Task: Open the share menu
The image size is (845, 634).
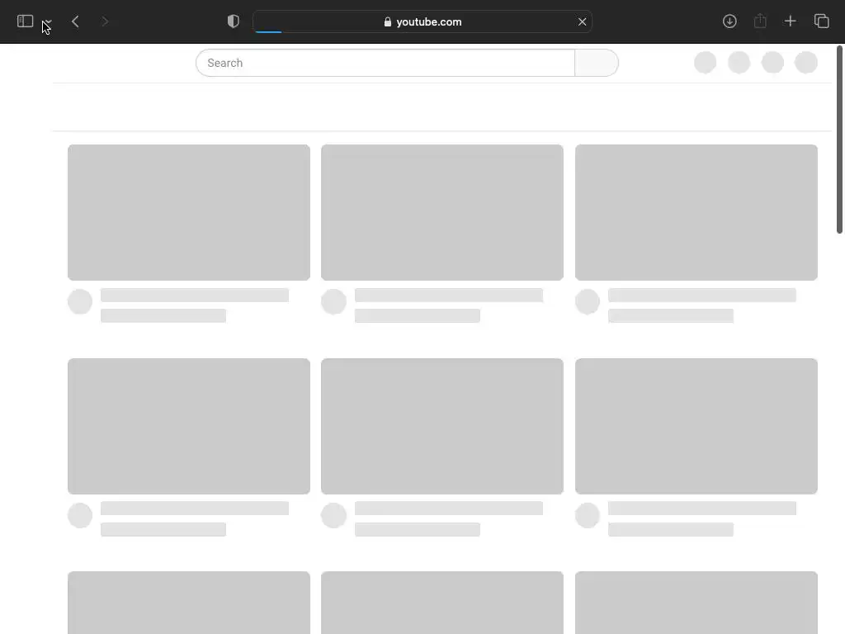Action: pyautogui.click(x=760, y=21)
